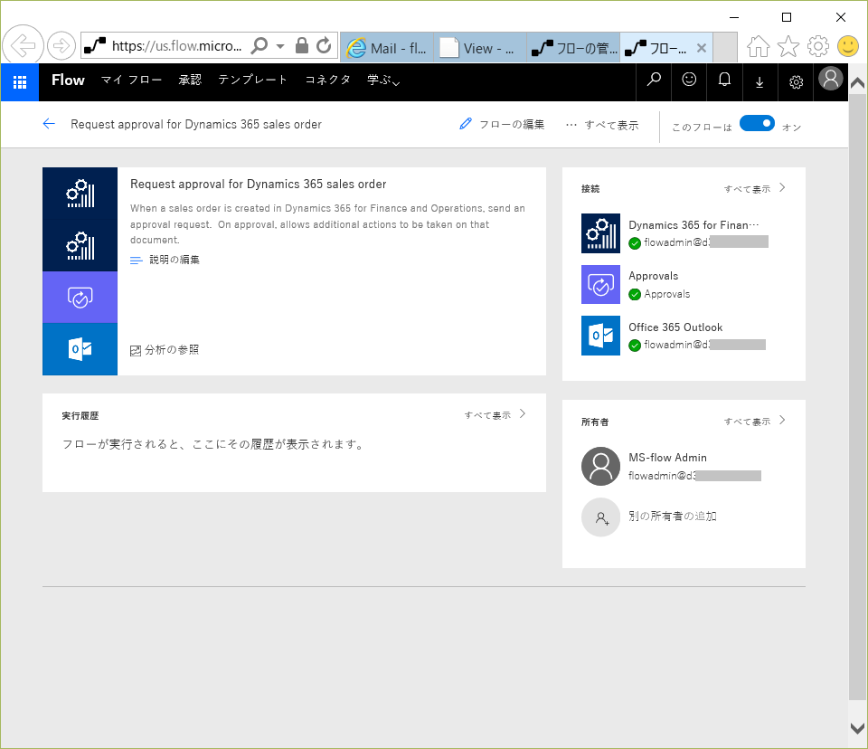The height and width of the screenshot is (749, 868).
Task: Open テンプレート menu item
Action: [253, 81]
